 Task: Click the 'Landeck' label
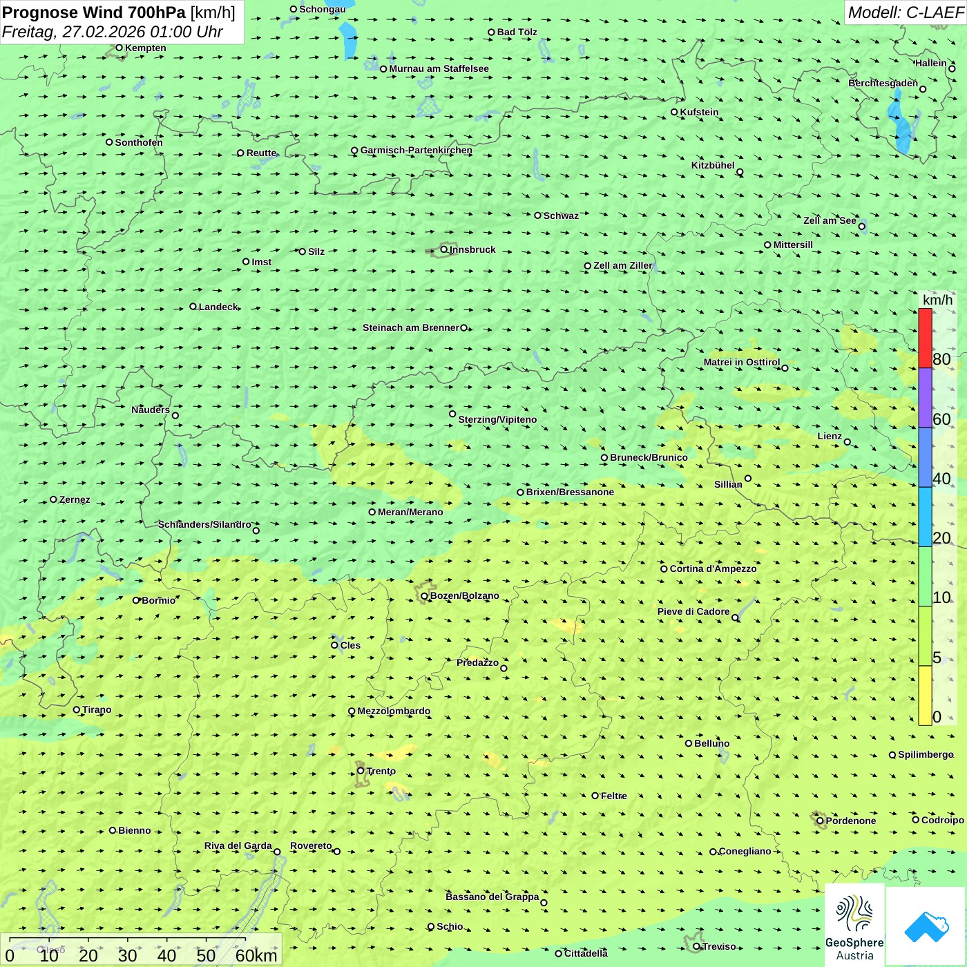click(218, 307)
